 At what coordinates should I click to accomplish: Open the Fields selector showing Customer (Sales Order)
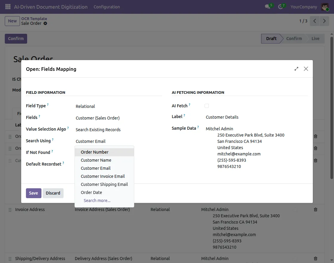coord(118,118)
